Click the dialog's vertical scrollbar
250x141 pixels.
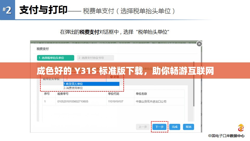[194, 84]
